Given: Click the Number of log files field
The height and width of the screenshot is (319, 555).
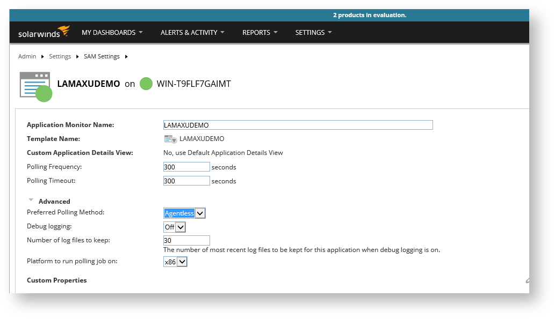Looking at the screenshot, I should pos(186,241).
